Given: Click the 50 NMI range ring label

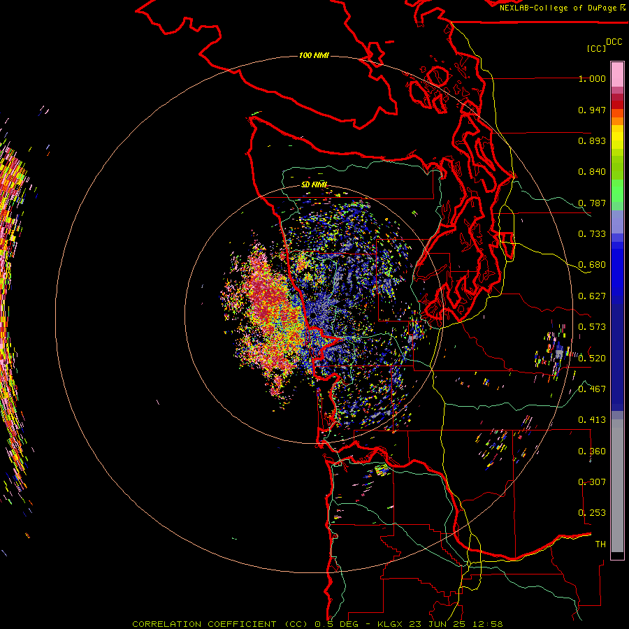Looking at the screenshot, I should 314,185.
